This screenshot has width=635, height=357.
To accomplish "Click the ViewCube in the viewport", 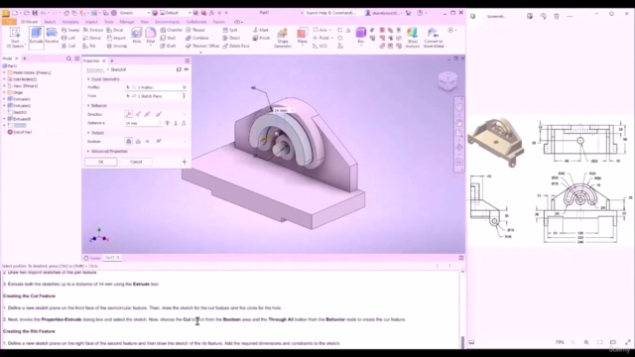I will coord(447,80).
